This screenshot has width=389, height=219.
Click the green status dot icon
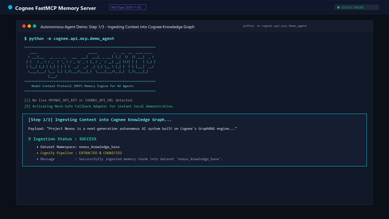point(338,7)
